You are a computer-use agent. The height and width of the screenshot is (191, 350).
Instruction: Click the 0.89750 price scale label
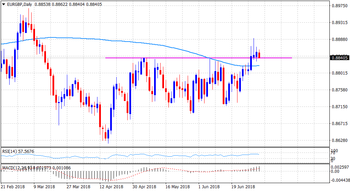pyautogui.click(x=339, y=6)
